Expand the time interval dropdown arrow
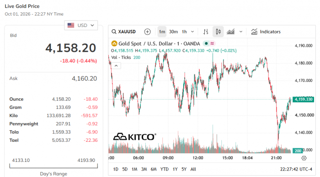The height and width of the screenshot is (177, 320). point(192,32)
